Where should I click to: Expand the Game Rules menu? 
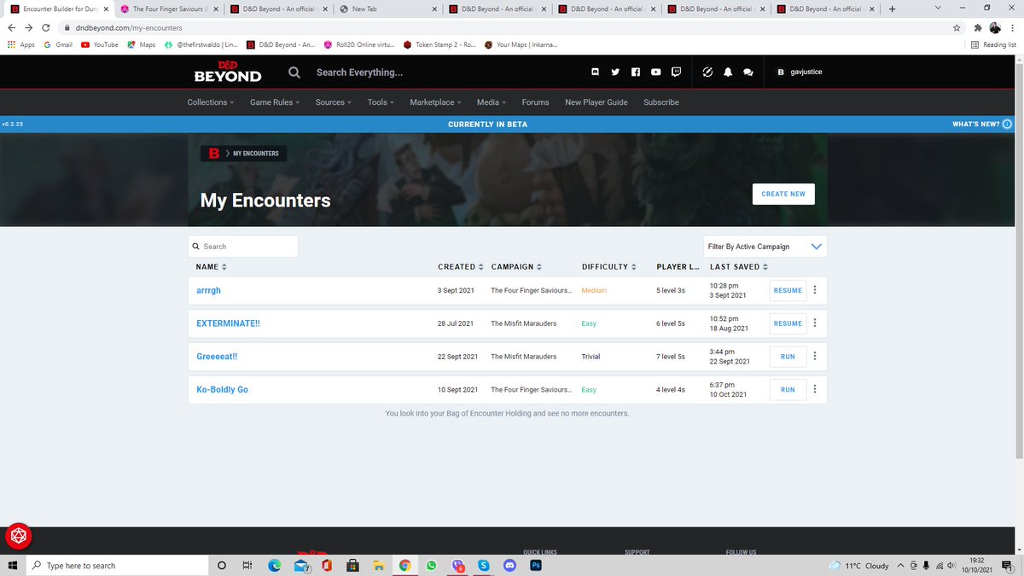[276, 102]
